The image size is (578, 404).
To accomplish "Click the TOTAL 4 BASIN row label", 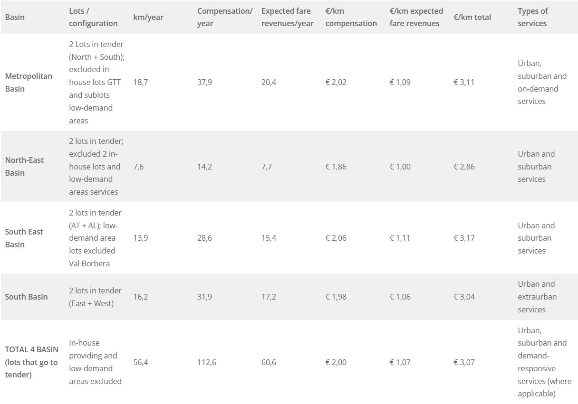I will 32,362.
